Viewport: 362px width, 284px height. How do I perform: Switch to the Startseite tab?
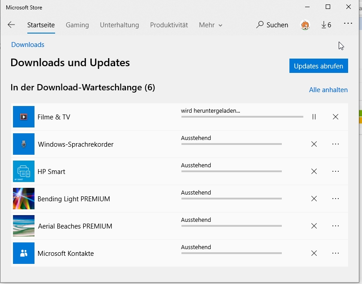click(41, 25)
